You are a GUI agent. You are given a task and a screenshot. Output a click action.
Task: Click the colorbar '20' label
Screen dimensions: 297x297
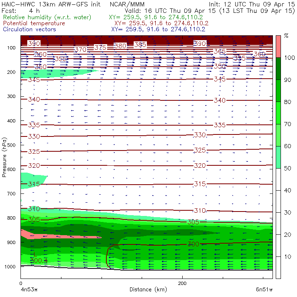[x=287, y=235]
